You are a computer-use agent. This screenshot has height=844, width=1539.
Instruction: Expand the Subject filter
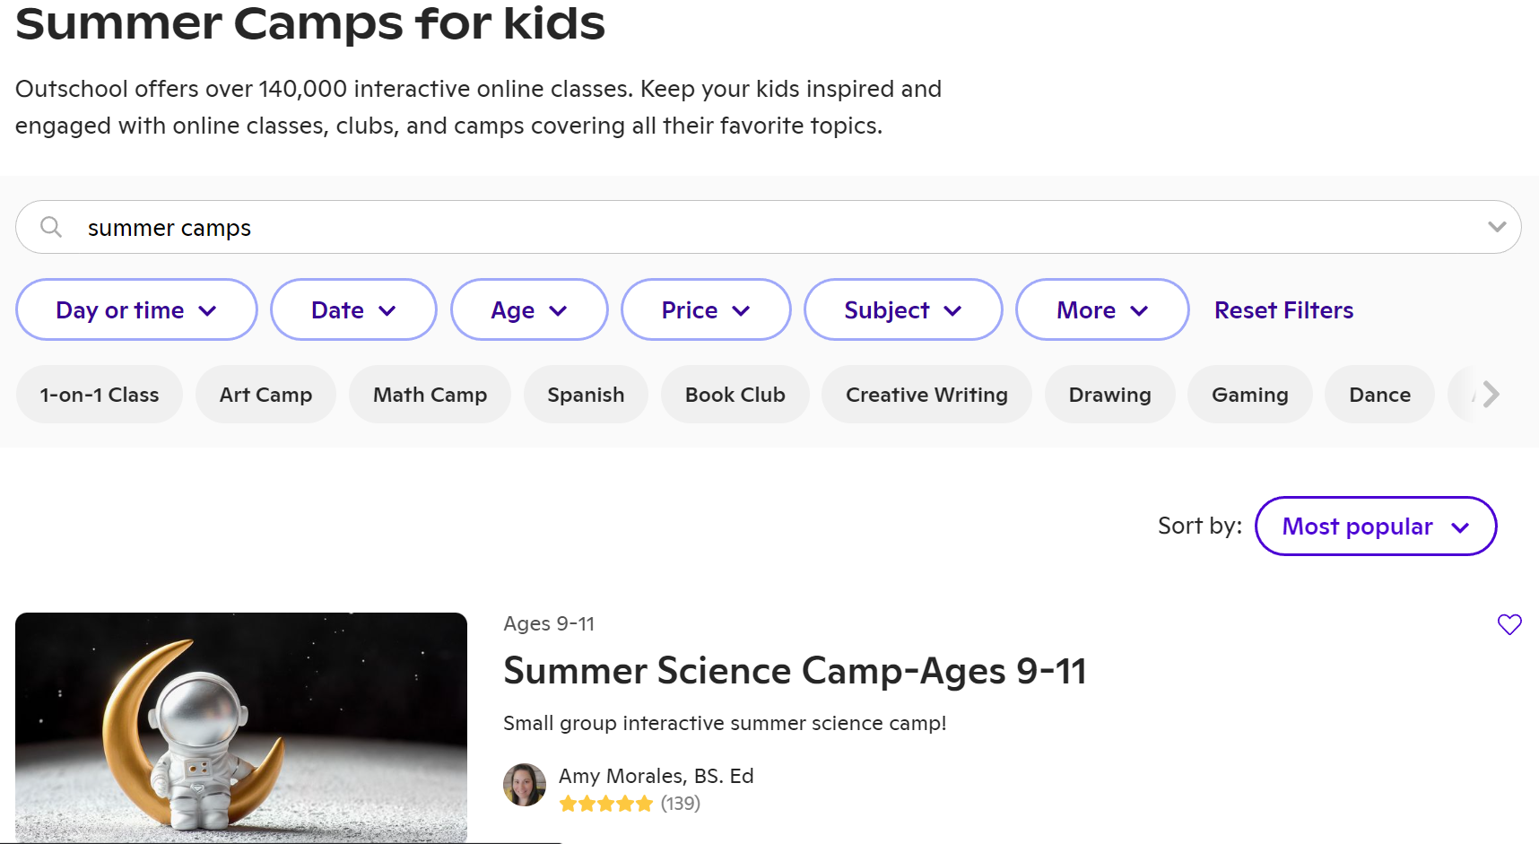903,310
